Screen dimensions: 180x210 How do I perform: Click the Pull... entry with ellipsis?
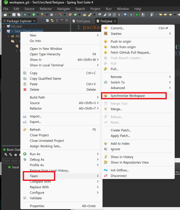(138, 69)
